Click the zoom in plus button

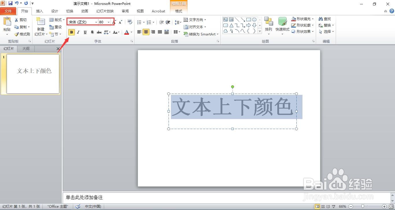pyautogui.click(x=384, y=207)
